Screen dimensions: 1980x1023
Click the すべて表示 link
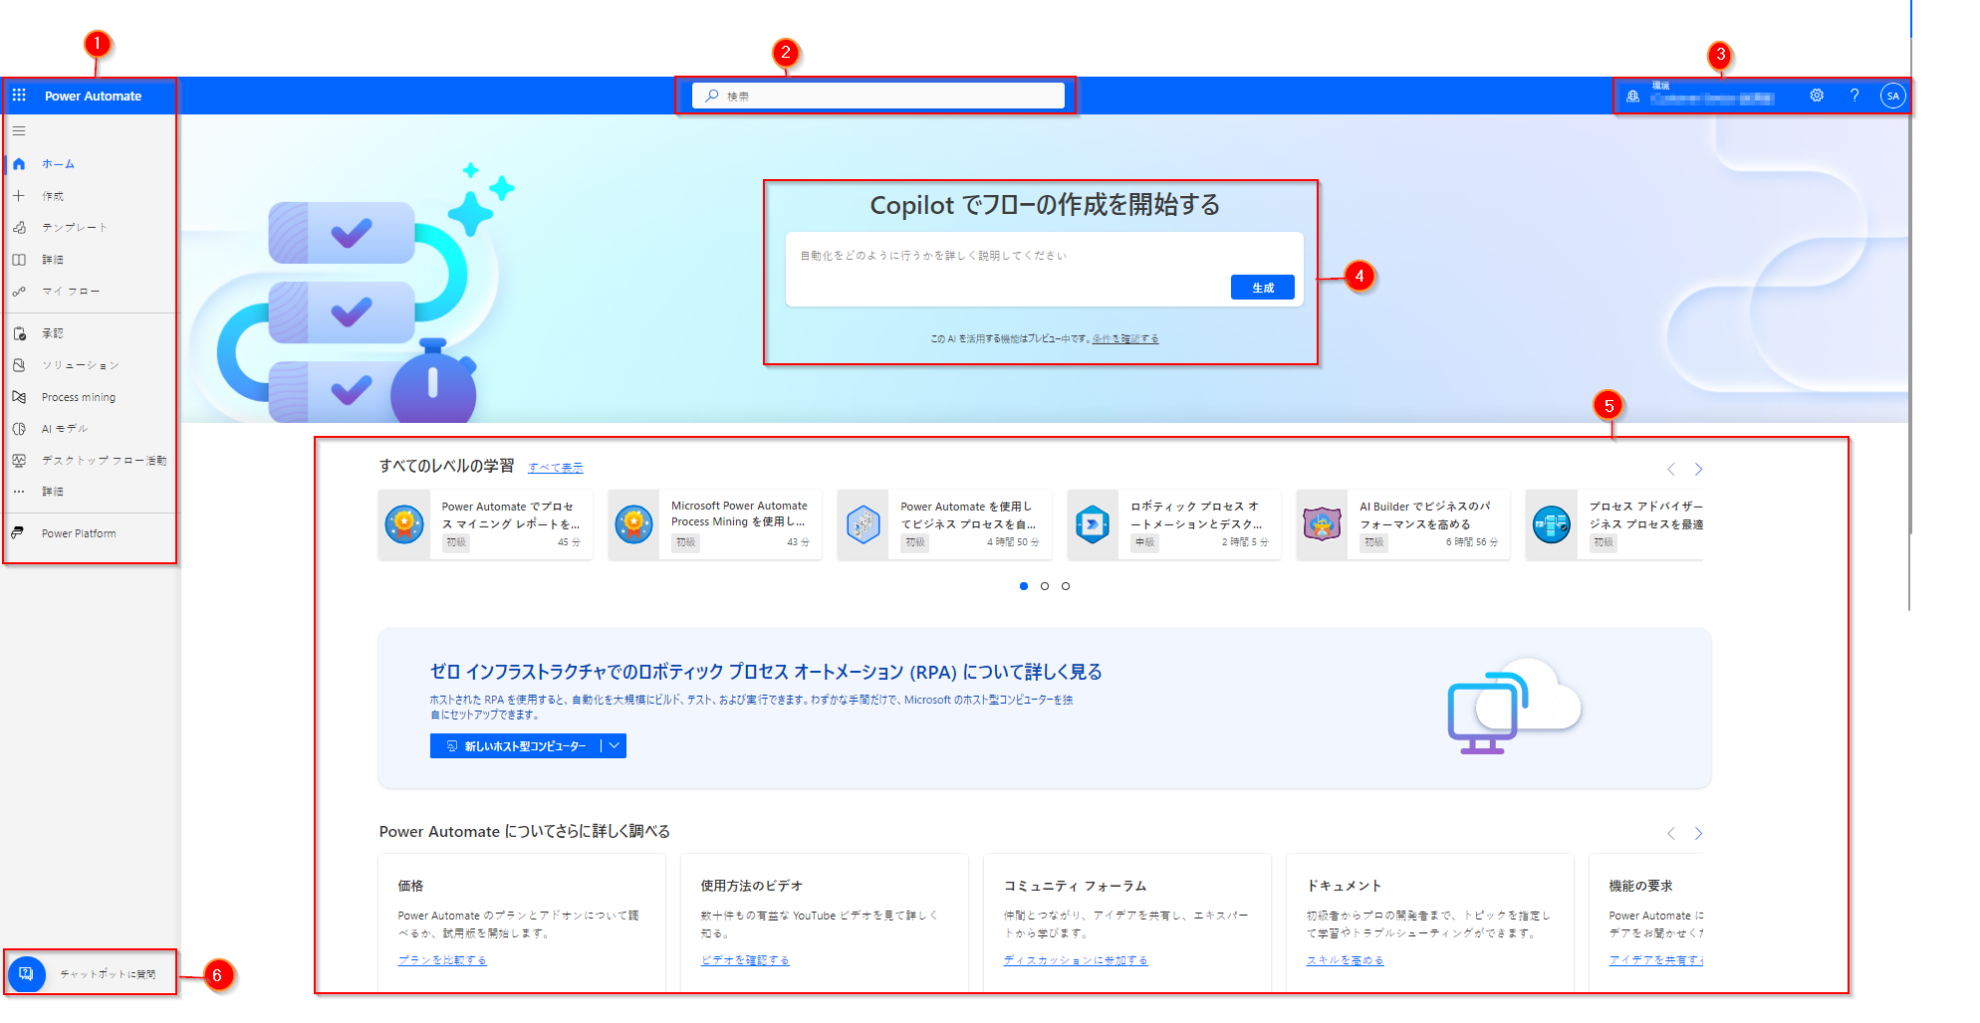[x=556, y=468]
